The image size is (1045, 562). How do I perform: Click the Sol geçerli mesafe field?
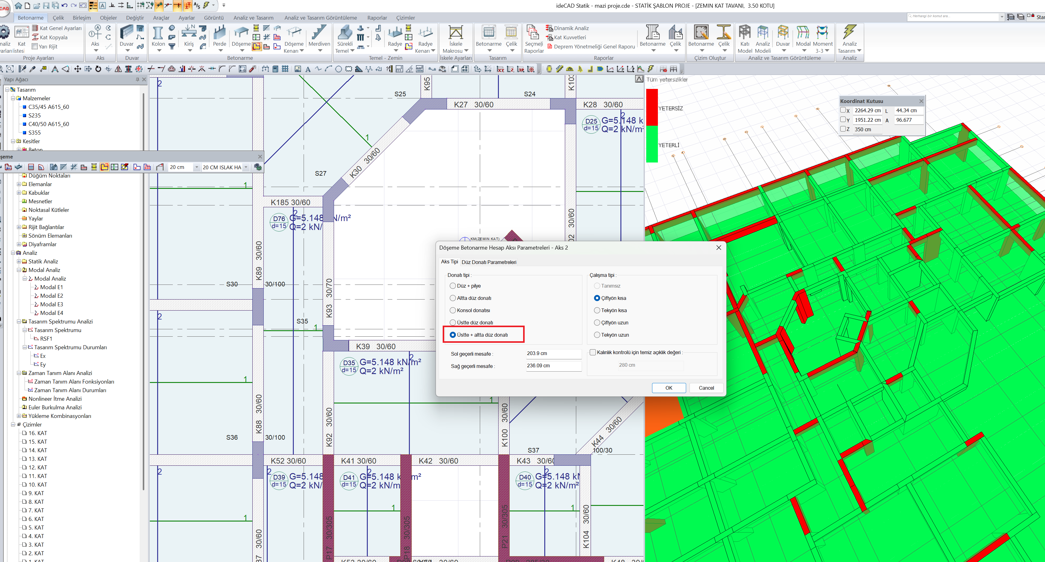pos(553,353)
